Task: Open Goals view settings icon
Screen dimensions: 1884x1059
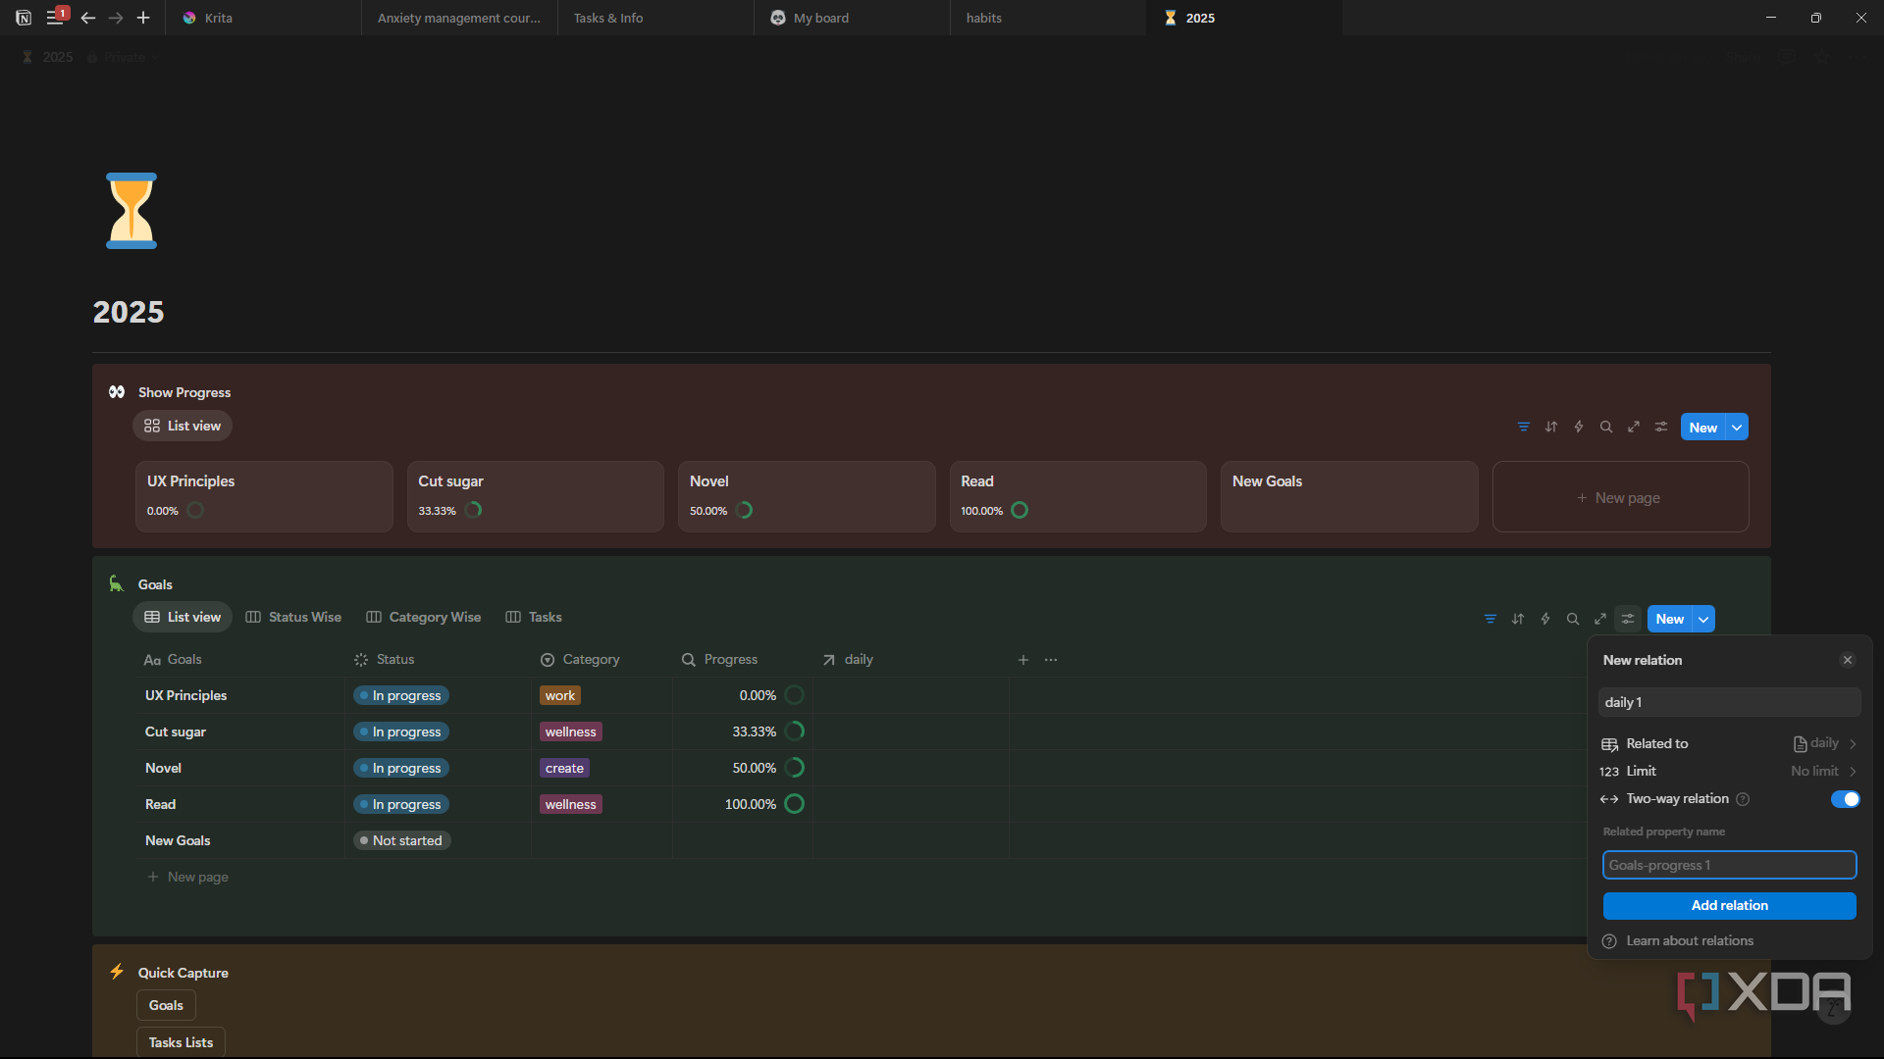Action: pos(1628,619)
